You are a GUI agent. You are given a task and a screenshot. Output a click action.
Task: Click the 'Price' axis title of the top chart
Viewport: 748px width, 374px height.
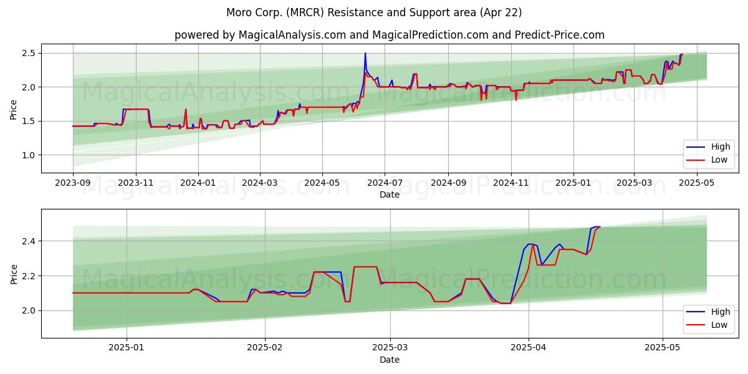(14, 109)
